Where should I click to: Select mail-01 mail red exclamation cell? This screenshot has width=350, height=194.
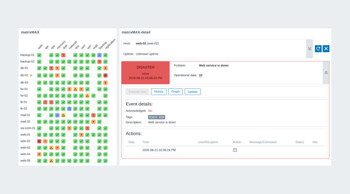[x=94, y=115]
